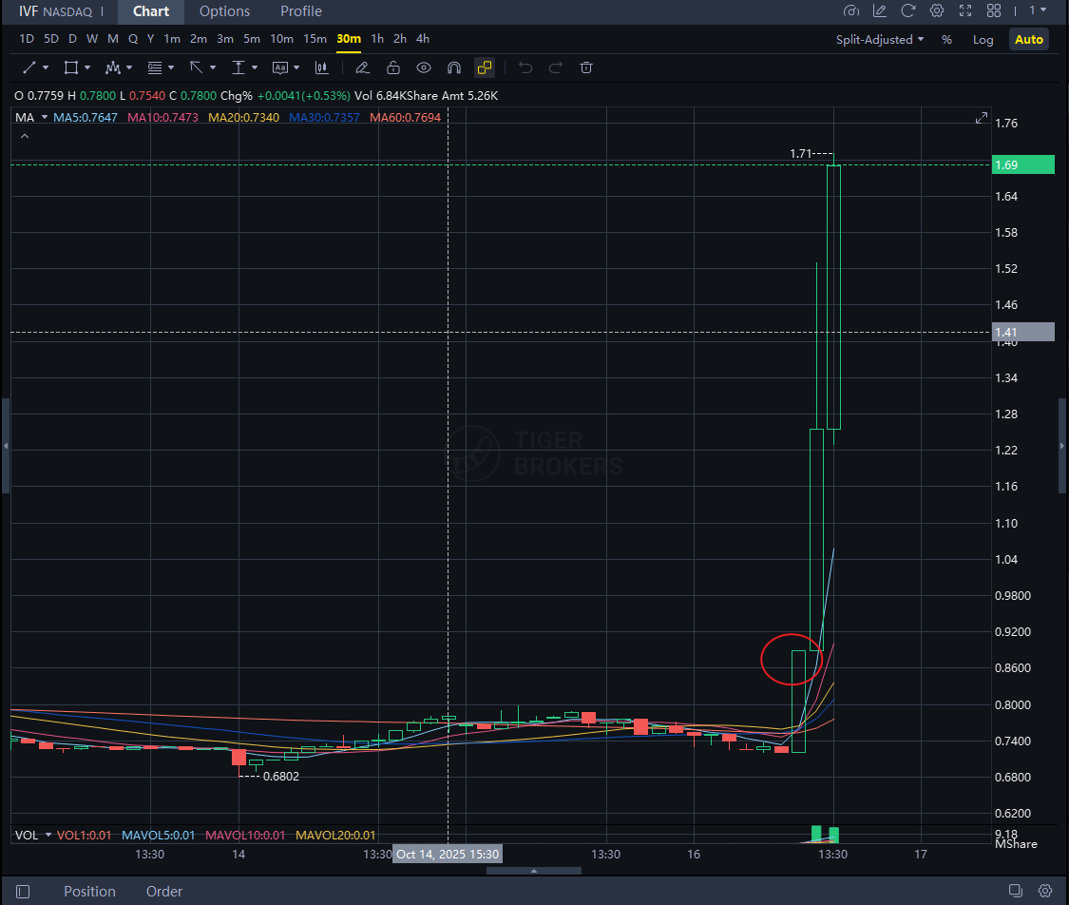
Task: Click the speedometer gauge icon in header
Action: click(x=850, y=10)
